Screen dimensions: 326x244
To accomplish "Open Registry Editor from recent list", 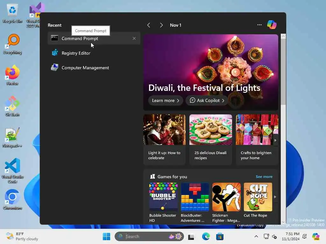I will click(94, 53).
